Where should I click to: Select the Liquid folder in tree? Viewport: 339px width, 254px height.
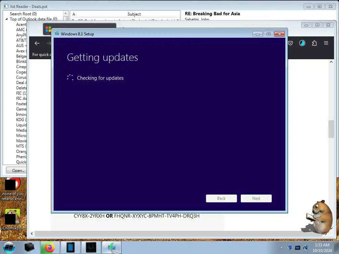[x=21, y=125]
